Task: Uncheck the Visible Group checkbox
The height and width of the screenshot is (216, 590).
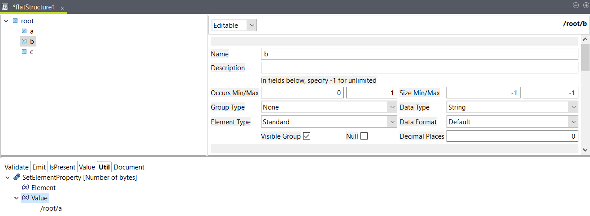Action: [x=307, y=136]
